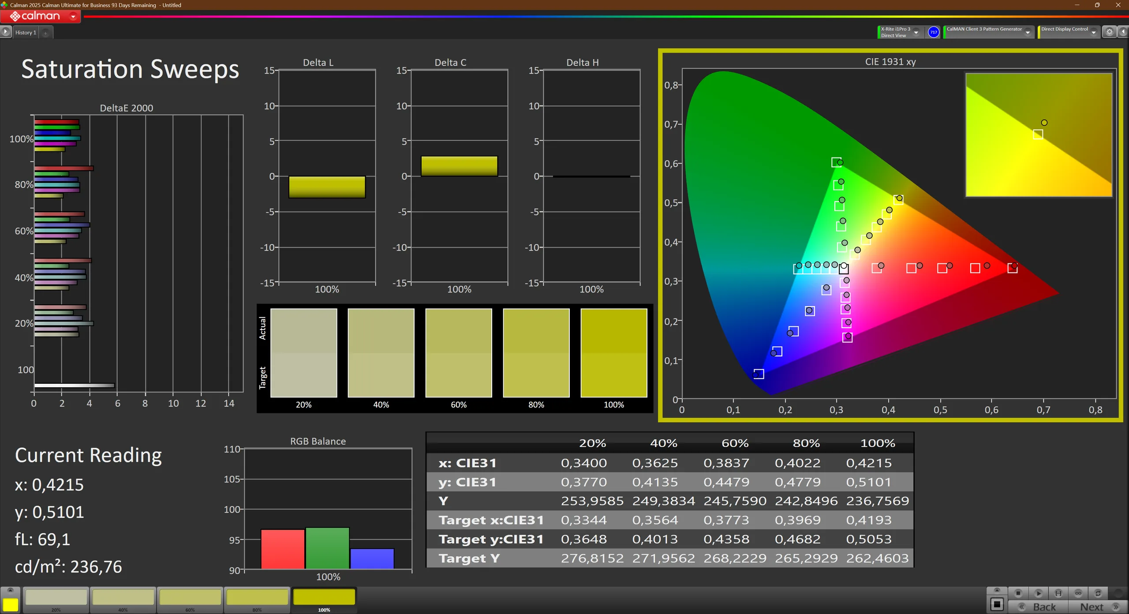Click the refresh arrows icon

(x=1098, y=593)
